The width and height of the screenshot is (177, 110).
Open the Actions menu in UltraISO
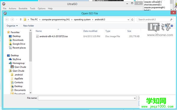click(x=12, y=9)
